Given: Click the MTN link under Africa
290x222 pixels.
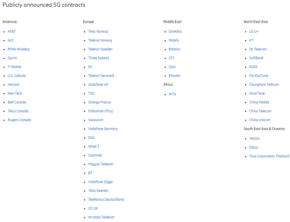Looking at the screenshot, I should [173, 94].
